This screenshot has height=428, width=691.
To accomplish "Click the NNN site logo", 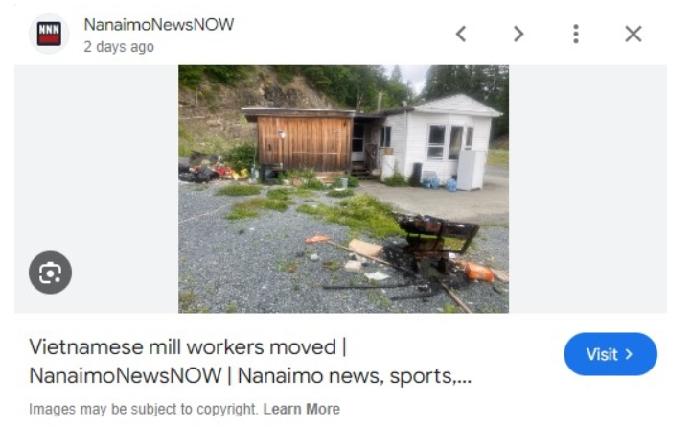I will point(49,34).
